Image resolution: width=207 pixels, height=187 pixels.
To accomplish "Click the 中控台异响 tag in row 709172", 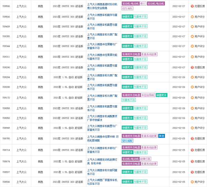I will pos(148,95).
